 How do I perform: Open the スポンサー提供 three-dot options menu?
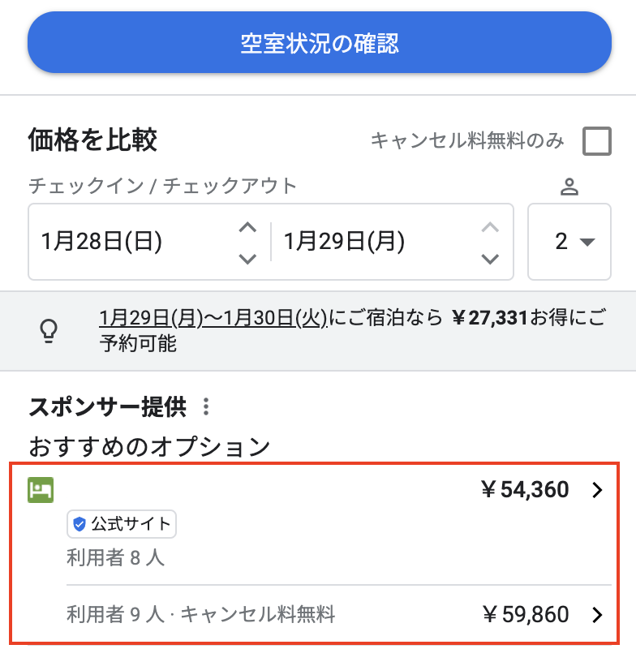point(206,406)
